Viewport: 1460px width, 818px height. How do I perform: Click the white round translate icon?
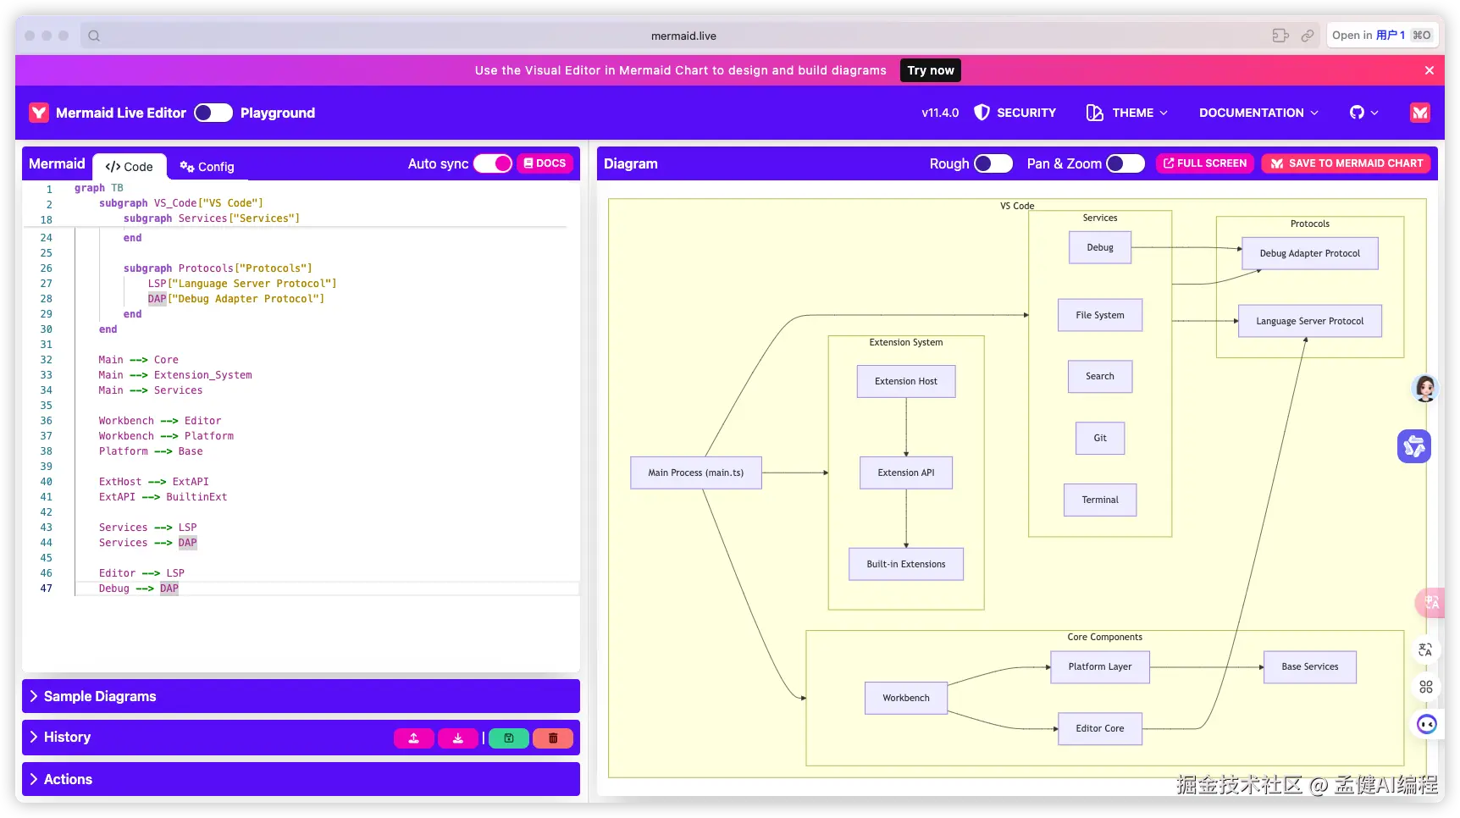pyautogui.click(x=1425, y=649)
